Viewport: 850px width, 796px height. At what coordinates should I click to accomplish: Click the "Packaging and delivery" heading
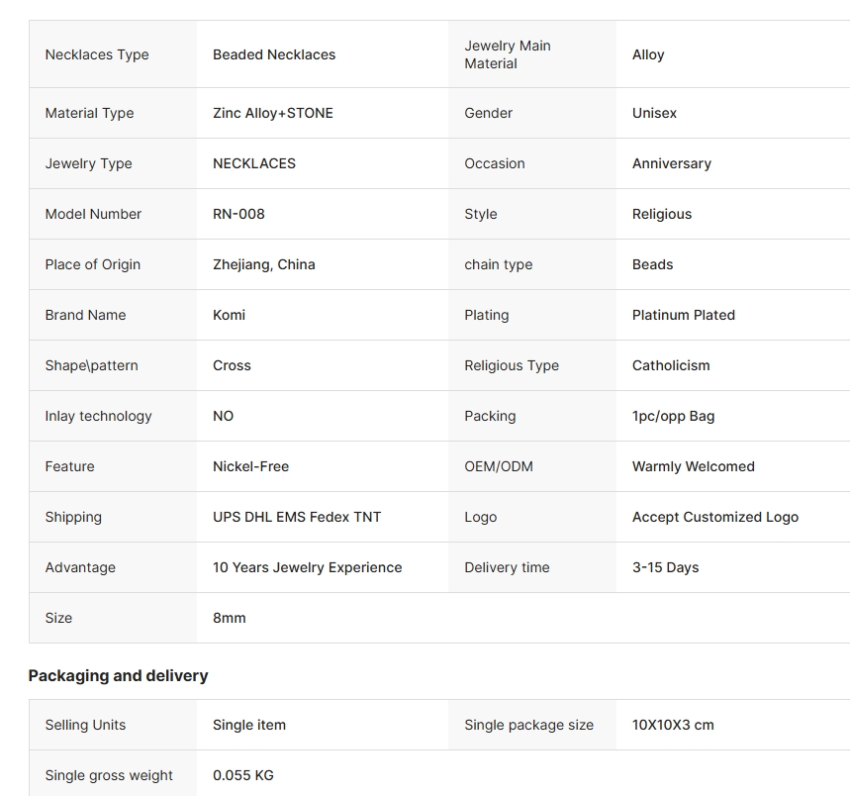pyautogui.click(x=118, y=675)
